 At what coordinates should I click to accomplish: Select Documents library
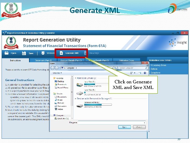tap(61, 97)
